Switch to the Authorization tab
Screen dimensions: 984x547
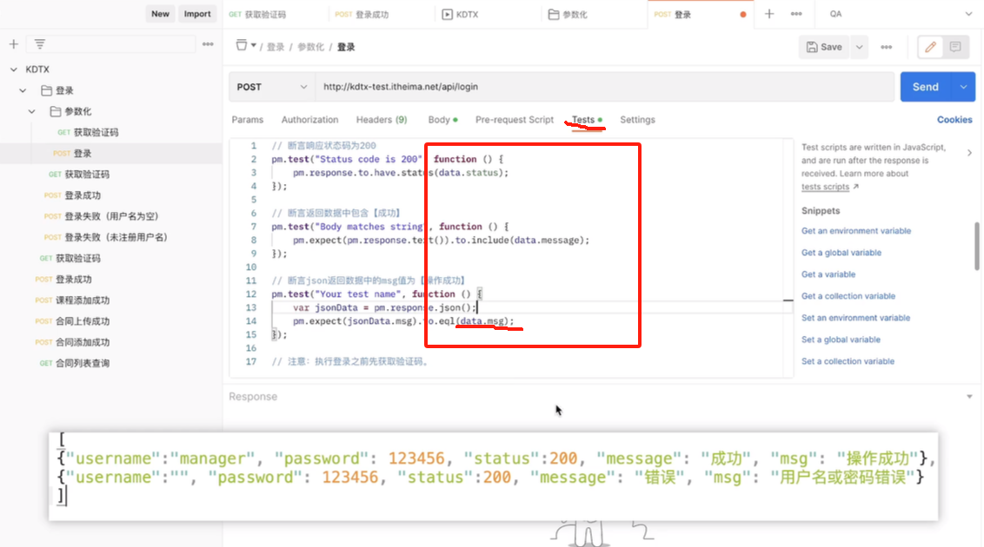[x=309, y=120]
